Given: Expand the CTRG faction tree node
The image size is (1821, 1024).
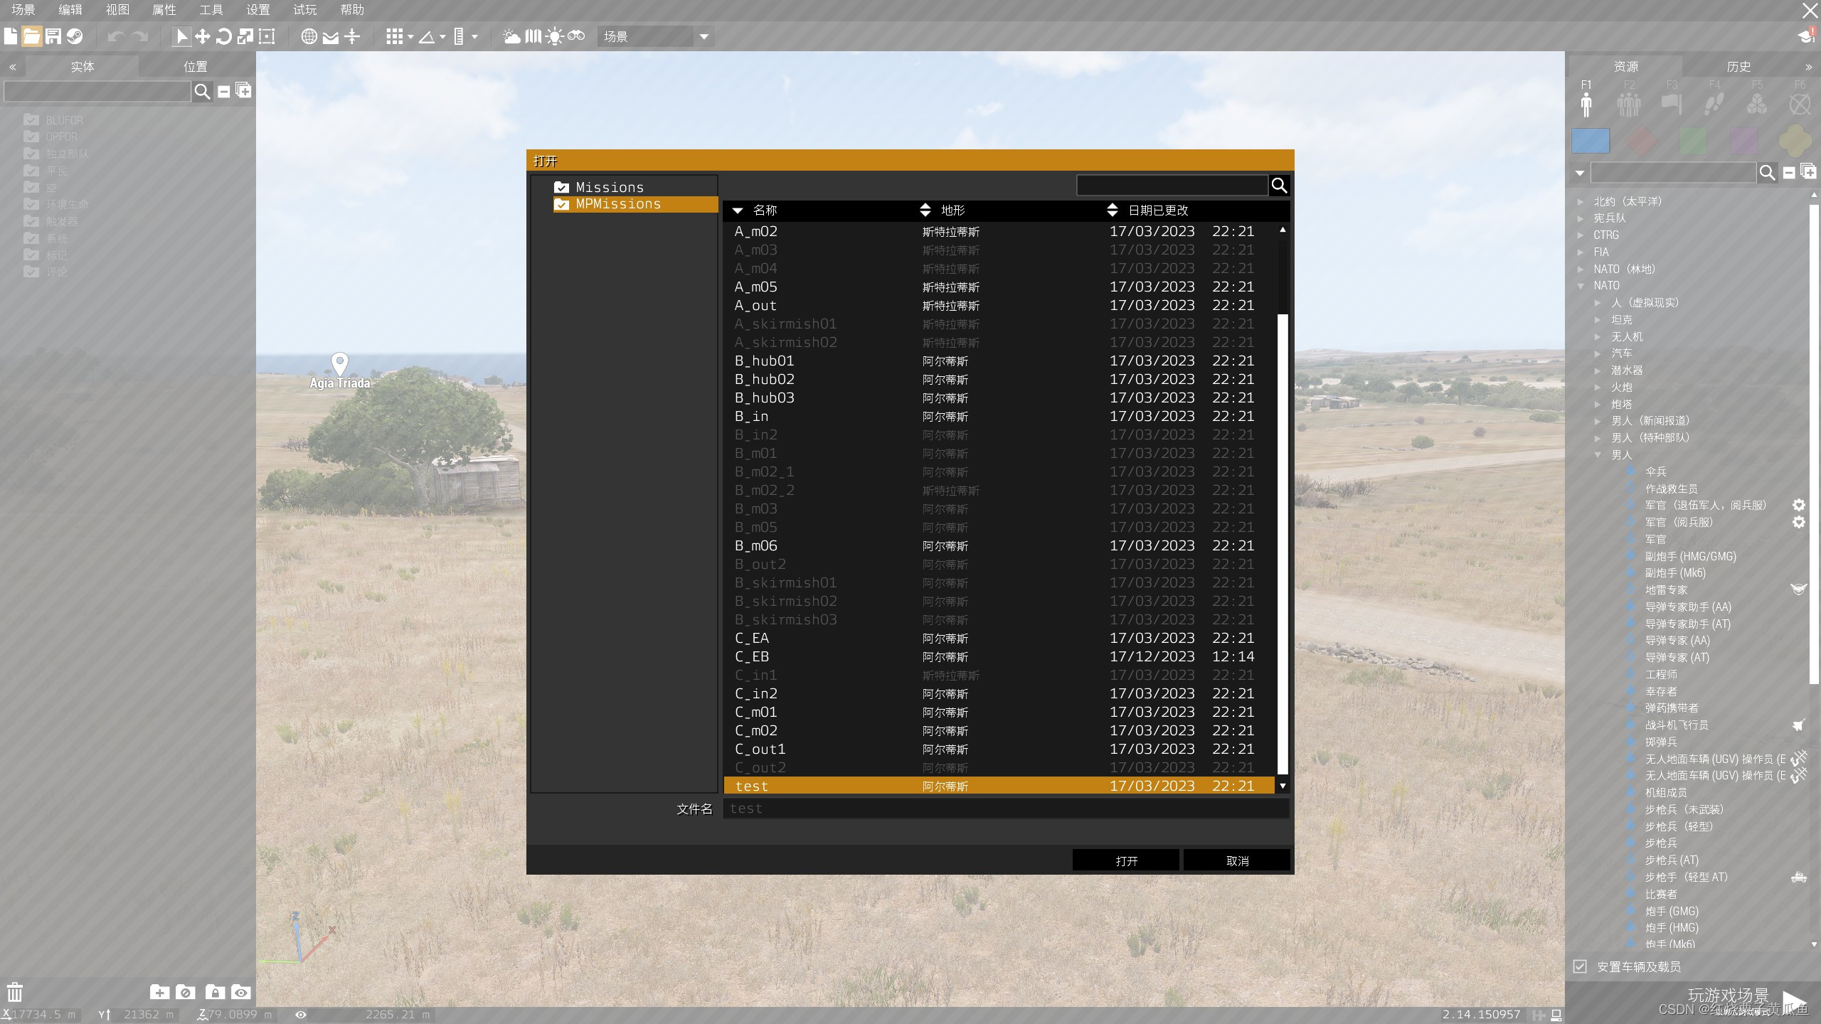Looking at the screenshot, I should pos(1581,235).
